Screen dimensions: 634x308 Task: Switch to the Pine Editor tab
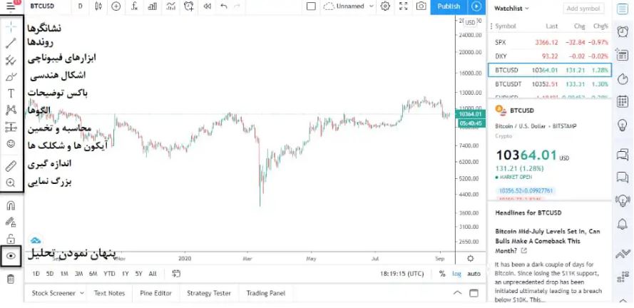pyautogui.click(x=155, y=293)
